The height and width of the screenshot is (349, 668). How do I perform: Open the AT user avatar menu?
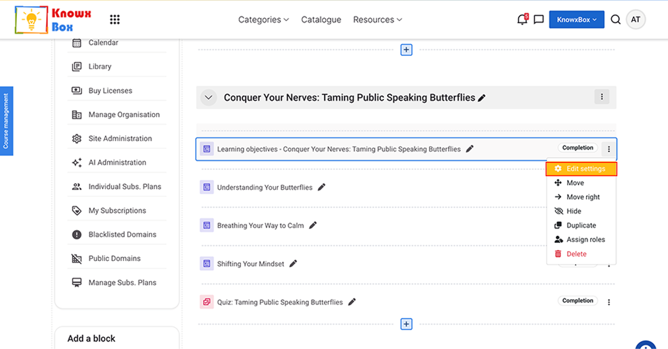(x=636, y=20)
